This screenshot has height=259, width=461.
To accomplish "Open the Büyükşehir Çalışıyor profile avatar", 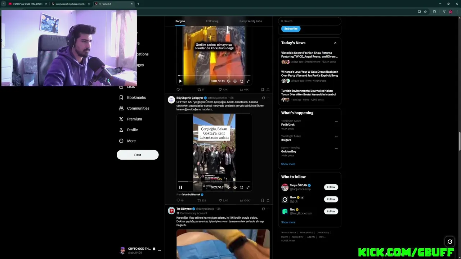I will coord(171,100).
